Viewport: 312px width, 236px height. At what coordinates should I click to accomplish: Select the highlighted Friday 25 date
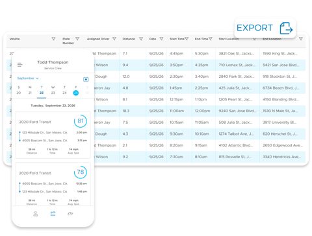76,93
